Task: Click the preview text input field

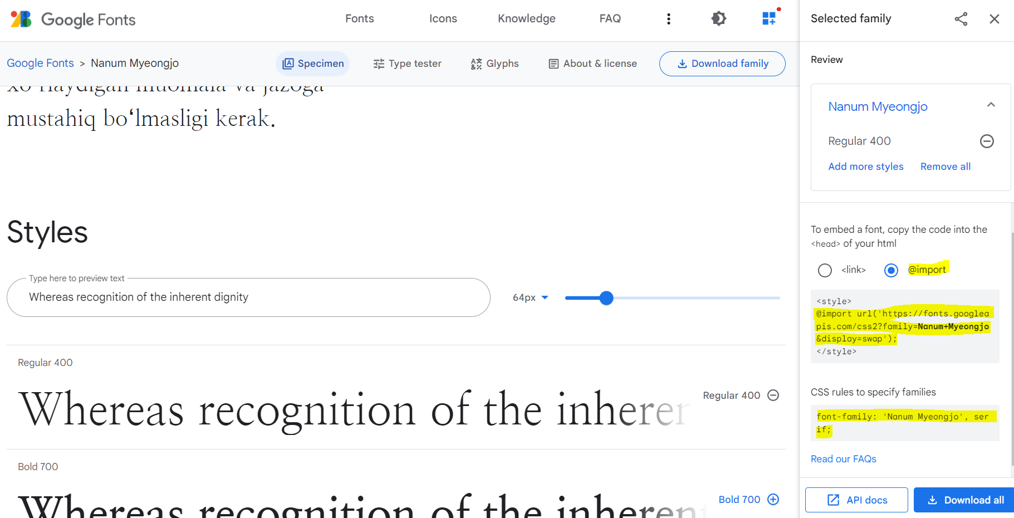Action: pyautogui.click(x=248, y=297)
